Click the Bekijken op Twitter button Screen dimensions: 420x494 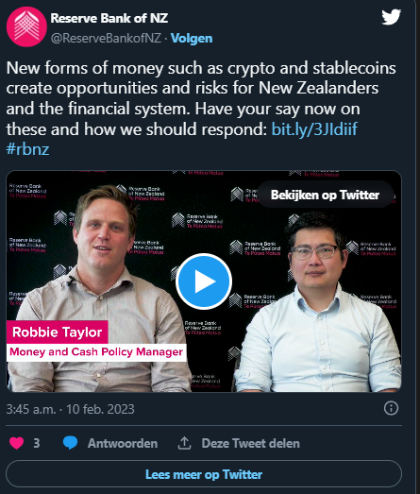click(325, 195)
